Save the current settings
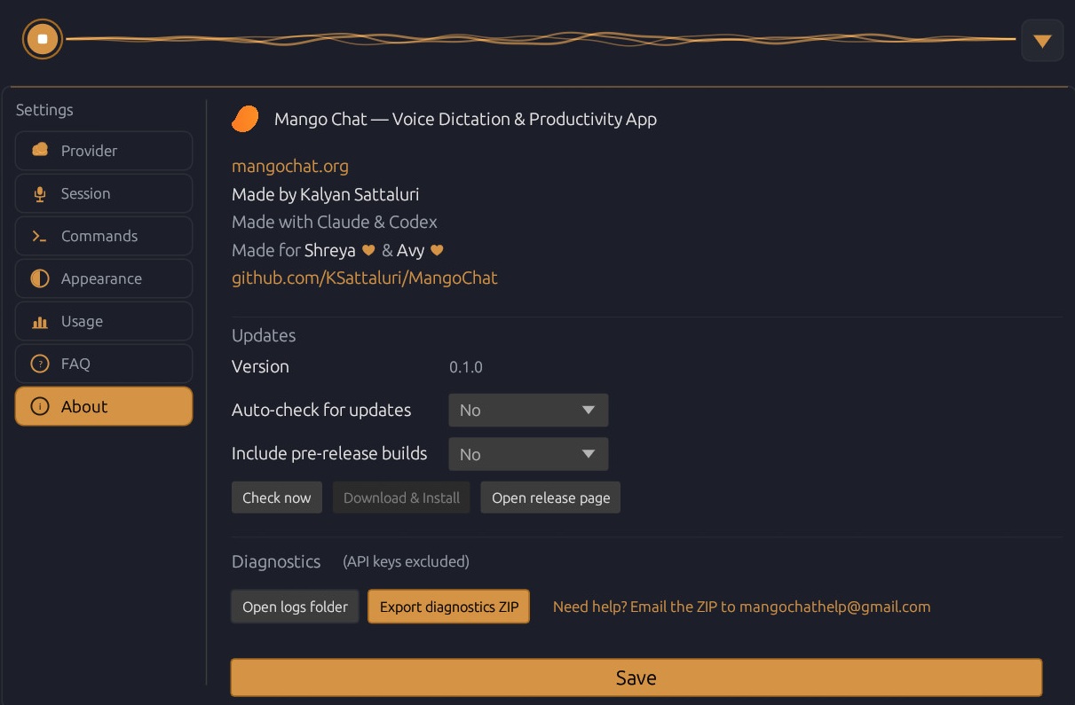This screenshot has height=705, width=1075. click(636, 677)
